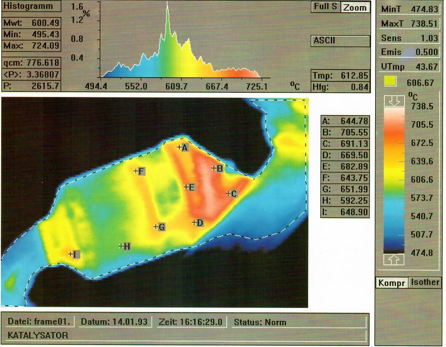Click the yellow-green color swatch near 606.67
Viewport: 446px width, 347px height.
point(390,82)
